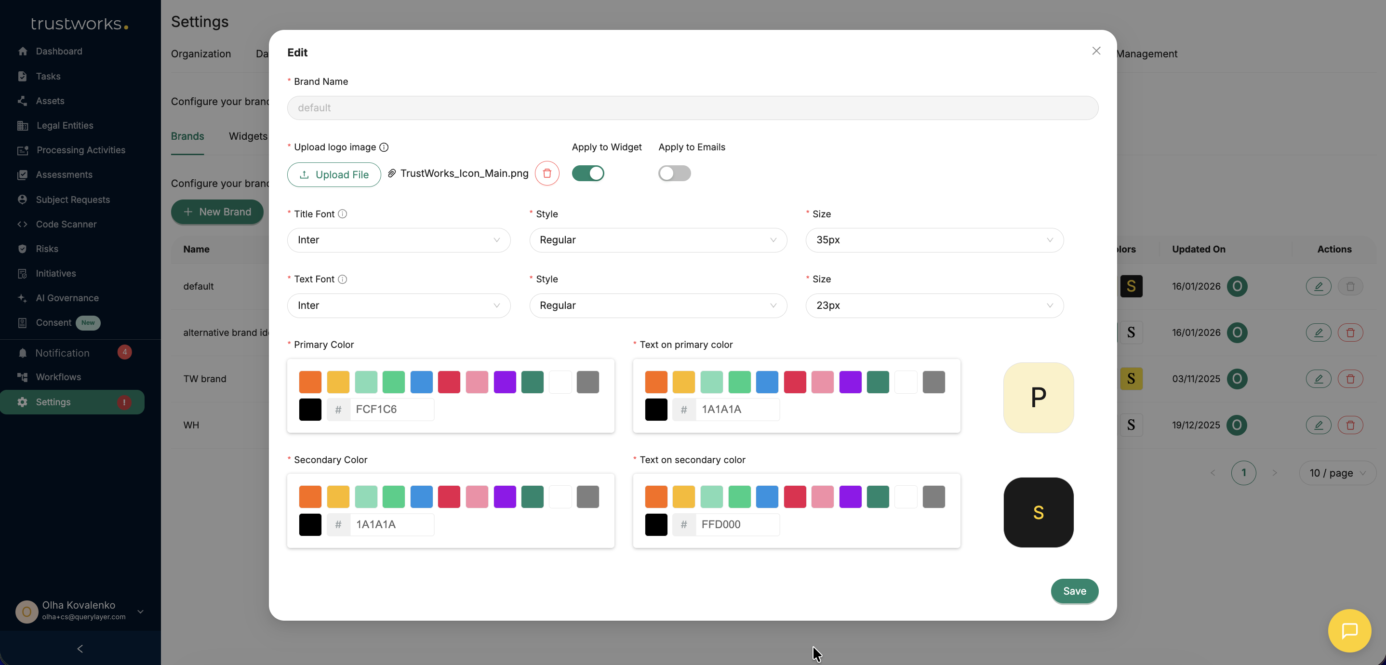This screenshot has width=1386, height=665.
Task: Open the Text Font Regular style dropdown
Action: point(657,306)
